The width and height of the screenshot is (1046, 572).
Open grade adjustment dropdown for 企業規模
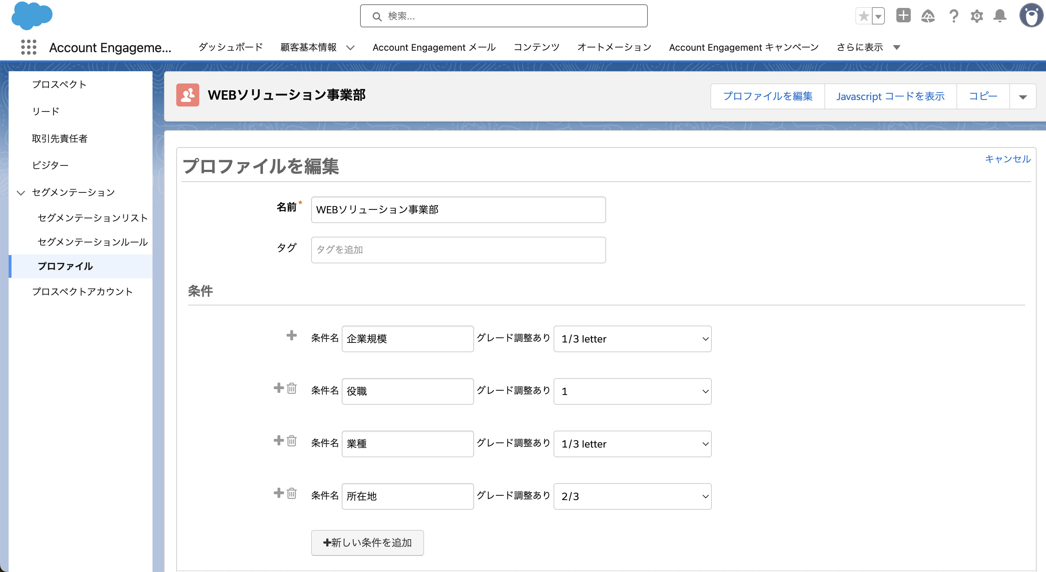pos(632,339)
